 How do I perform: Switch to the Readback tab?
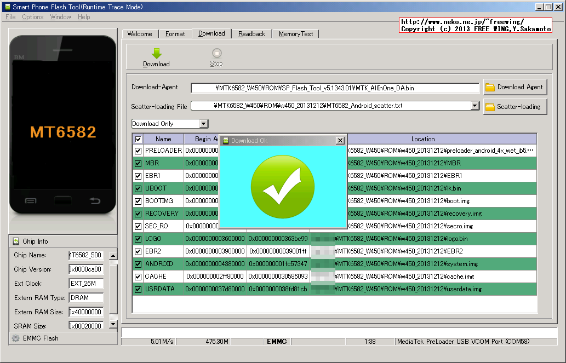(x=251, y=33)
